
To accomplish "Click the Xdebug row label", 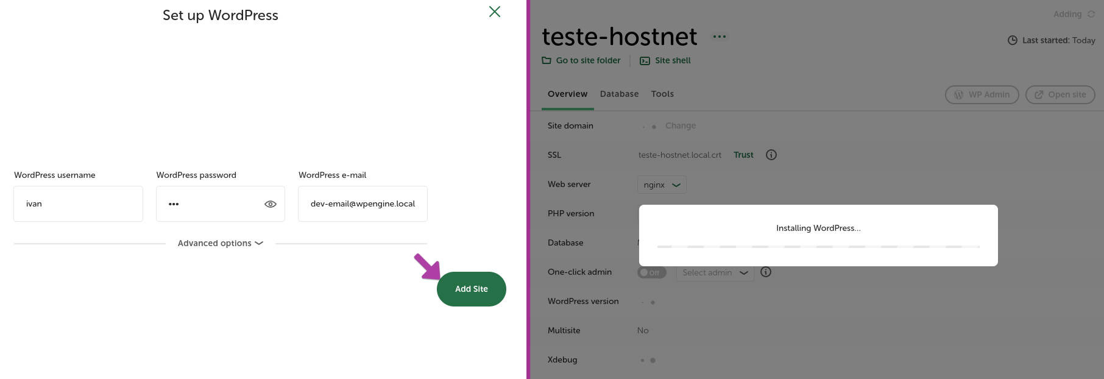I will (562, 360).
